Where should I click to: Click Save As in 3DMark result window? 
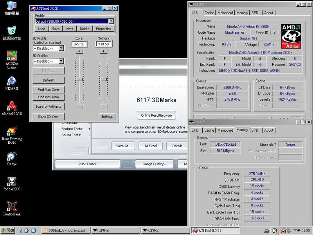[x=124, y=146]
